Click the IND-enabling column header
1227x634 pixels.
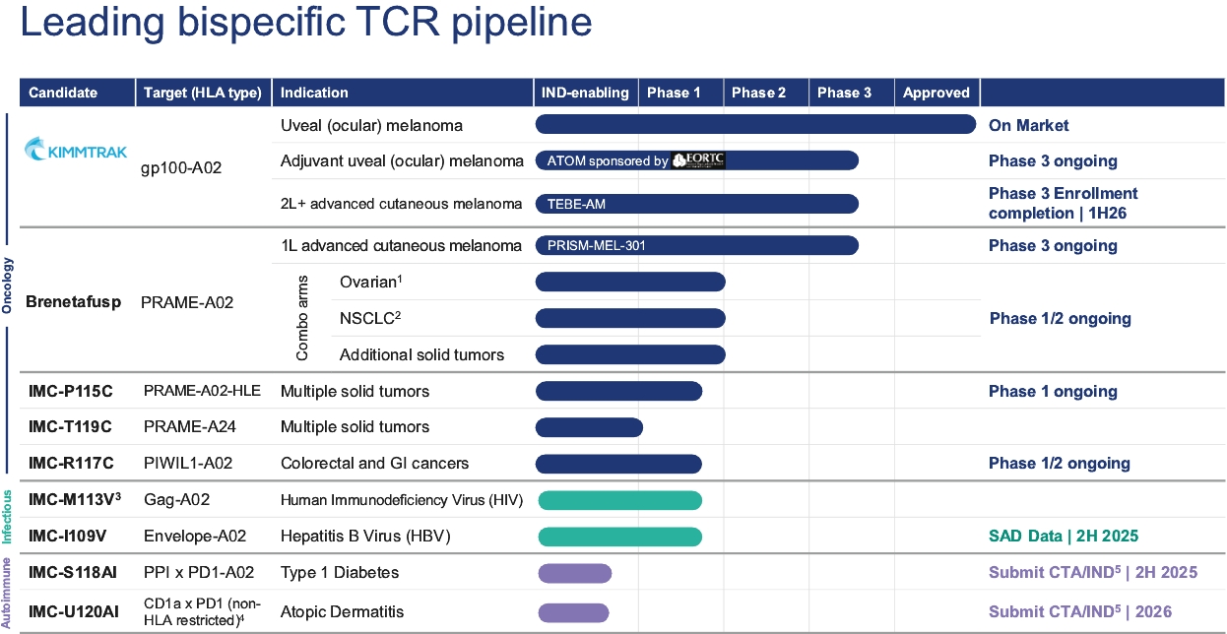click(x=585, y=93)
